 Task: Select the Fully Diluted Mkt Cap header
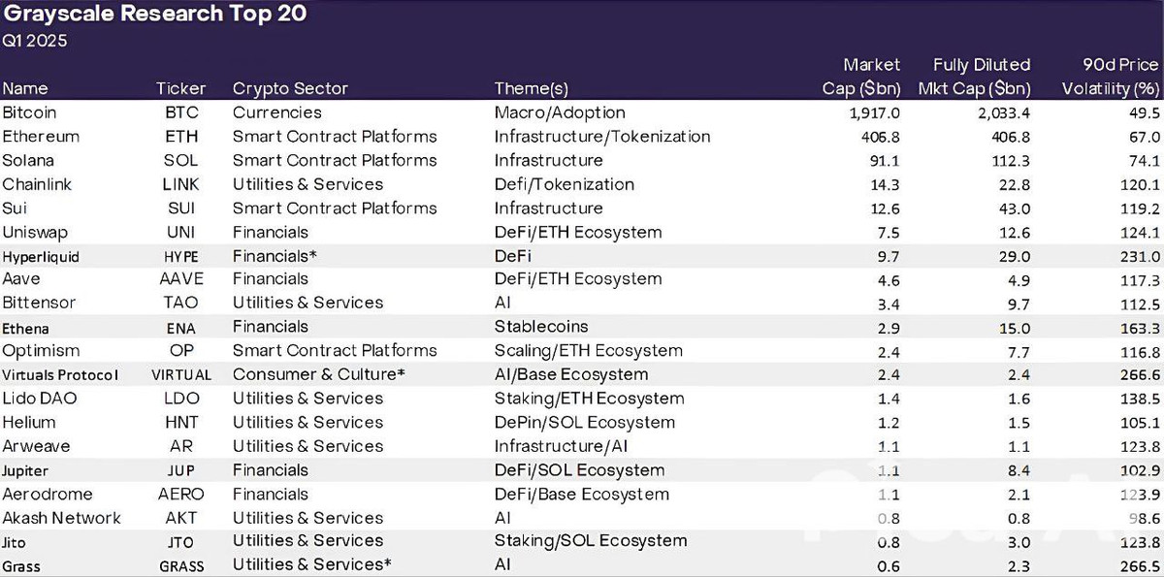tap(974, 77)
